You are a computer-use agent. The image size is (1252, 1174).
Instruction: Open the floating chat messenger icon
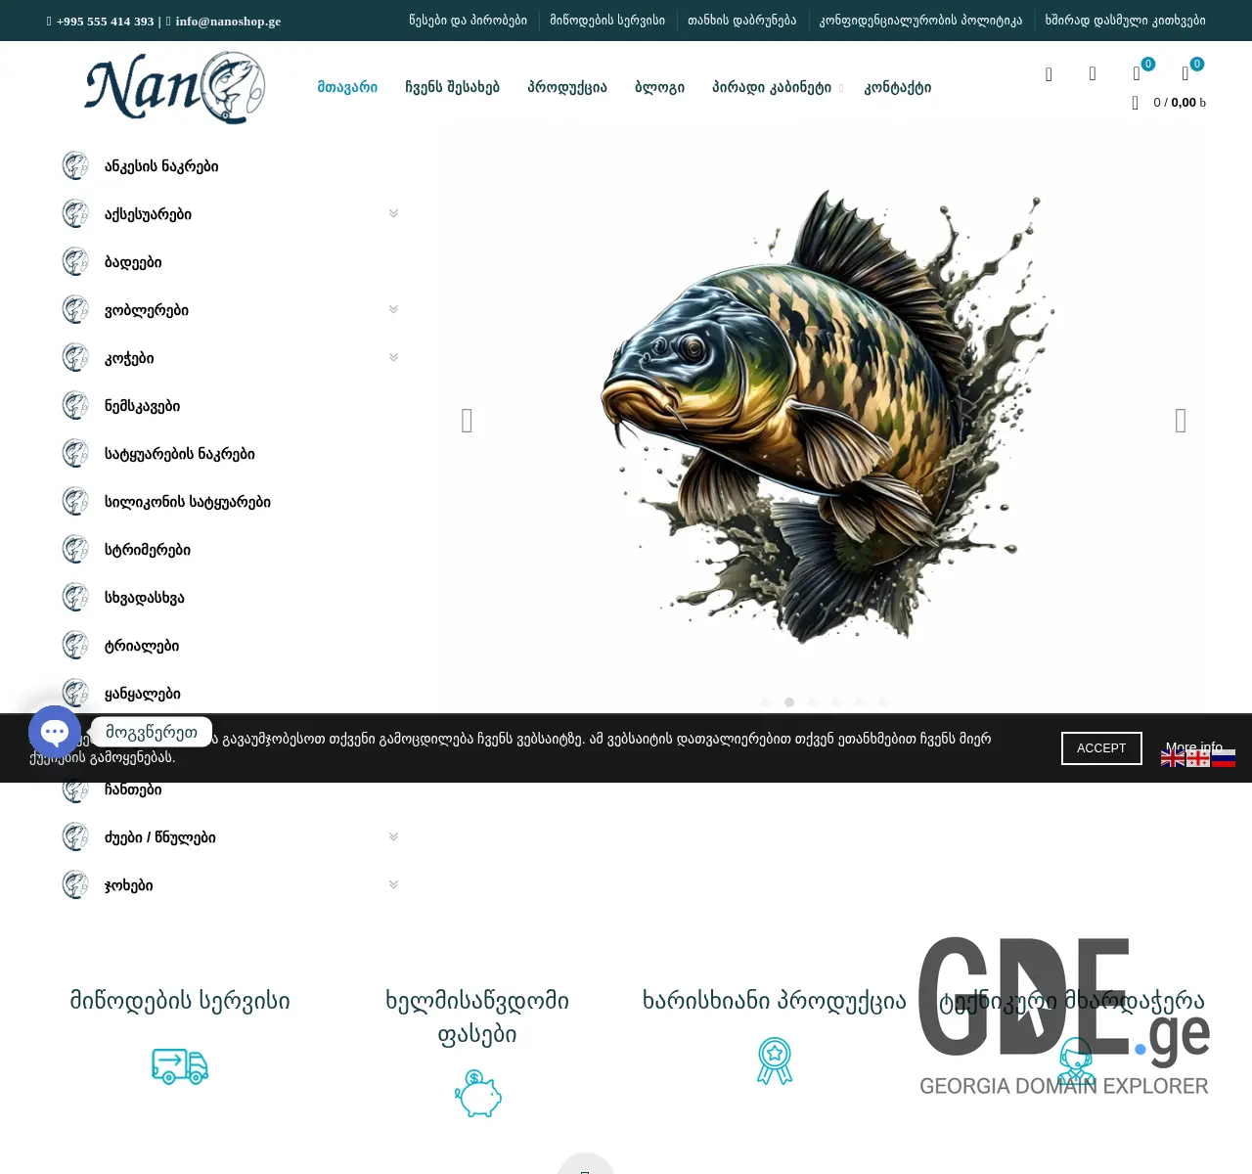click(x=54, y=731)
